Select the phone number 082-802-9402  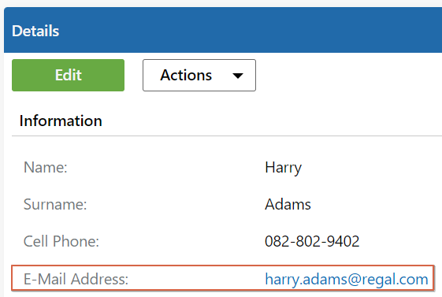[x=312, y=241]
